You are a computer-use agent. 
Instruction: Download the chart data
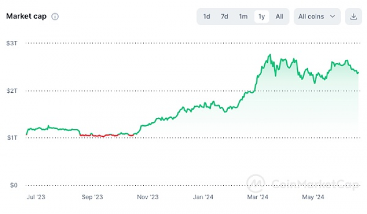pos(353,17)
